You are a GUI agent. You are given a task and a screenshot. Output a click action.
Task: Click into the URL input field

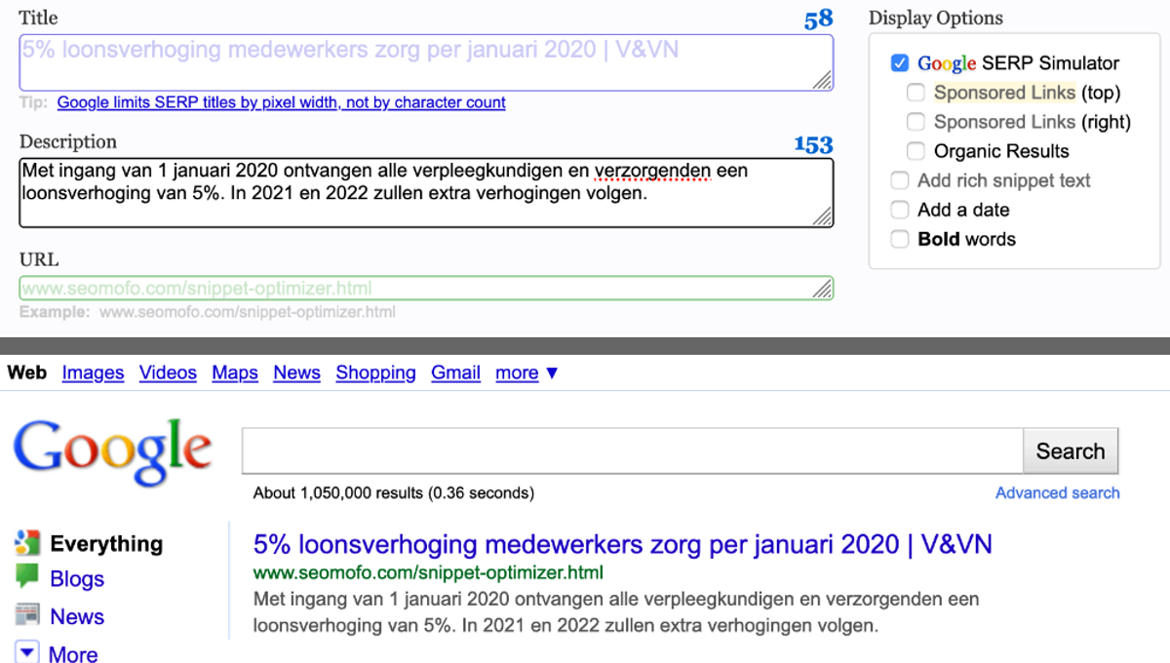pos(426,289)
